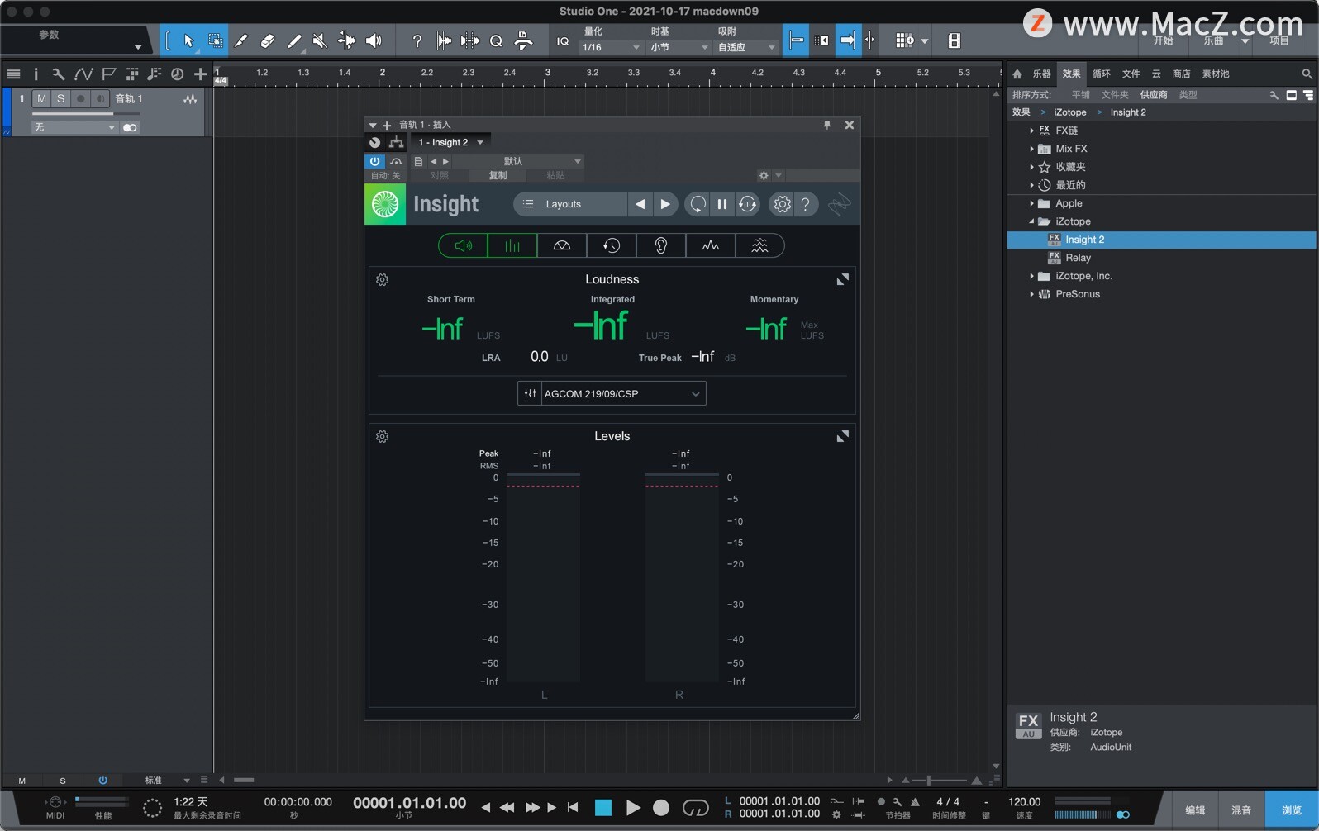Select the Mute tool
The width and height of the screenshot is (1319, 831).
[320, 40]
